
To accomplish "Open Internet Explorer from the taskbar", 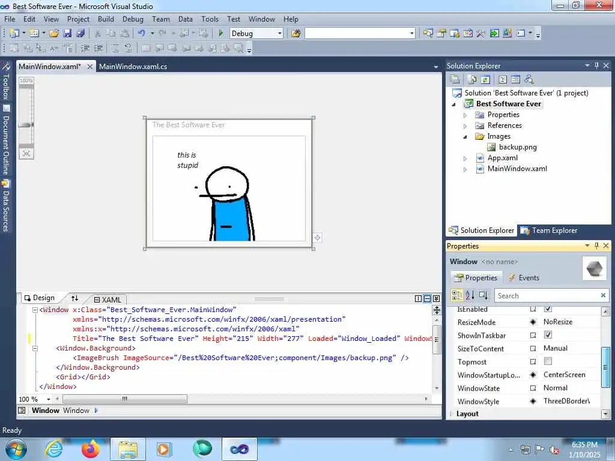I will click(53, 449).
